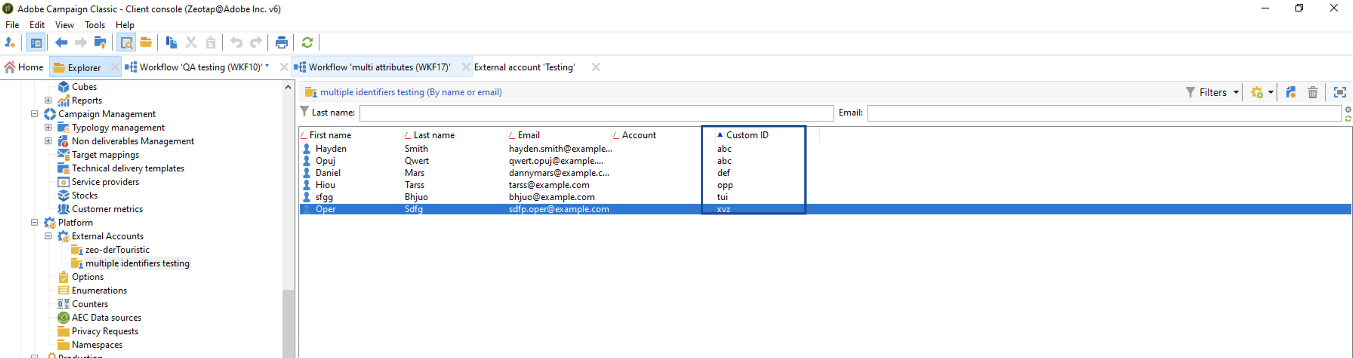Viewport: 1353px width, 358px height.
Task: Open the Workflow 'multi attributes (WKF17)' tab
Action: (372, 67)
